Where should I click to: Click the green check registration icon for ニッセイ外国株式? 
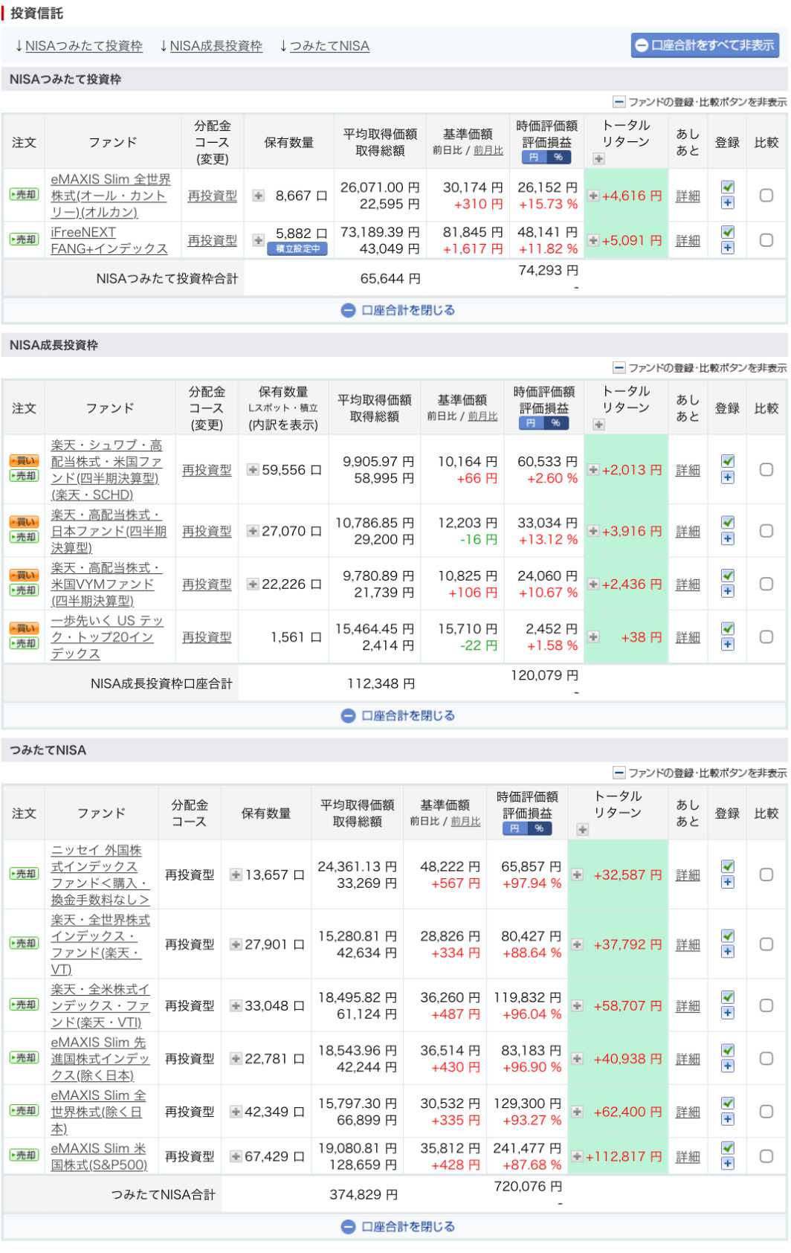tap(727, 866)
